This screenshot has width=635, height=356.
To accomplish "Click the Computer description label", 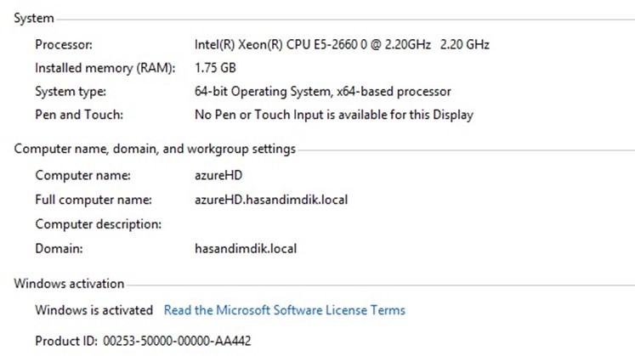I will [98, 224].
